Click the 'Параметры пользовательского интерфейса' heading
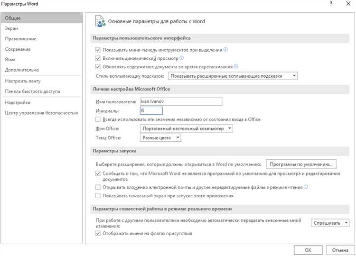Viewport: 356px width, 256px height. (x=141, y=38)
